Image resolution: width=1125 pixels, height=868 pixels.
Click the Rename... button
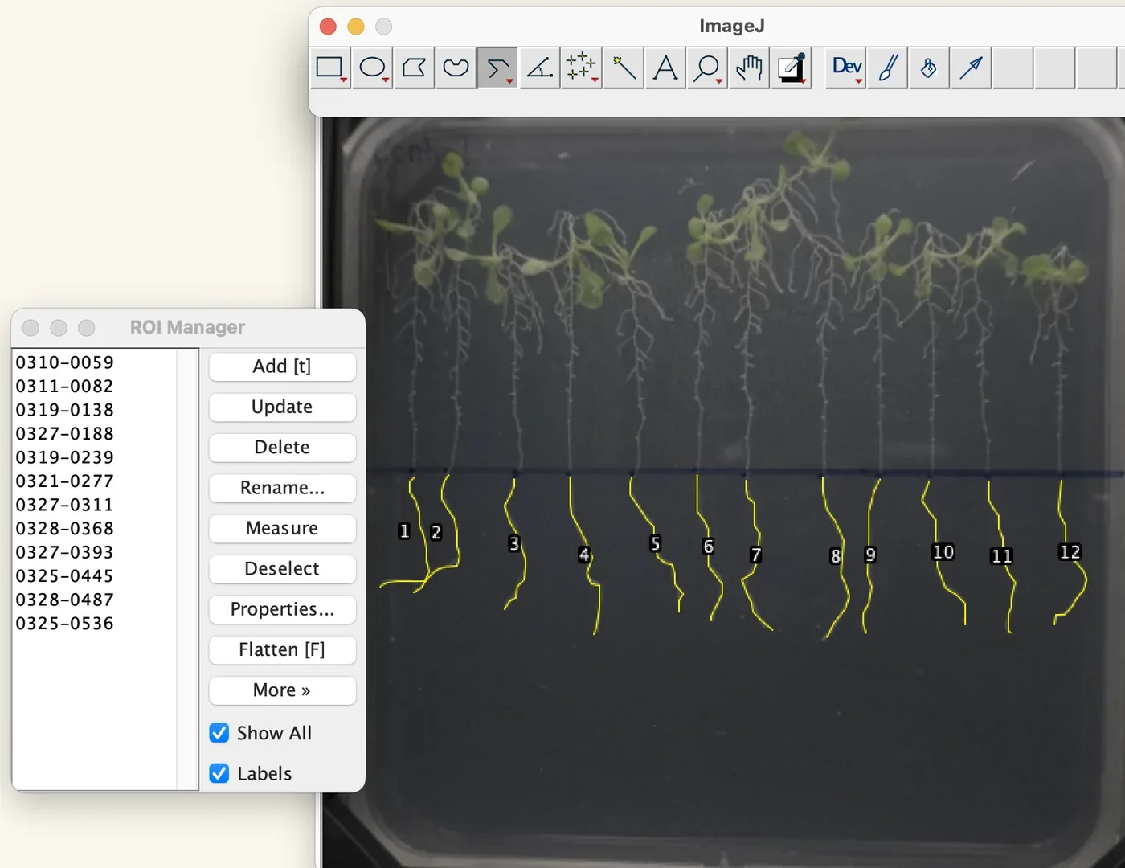click(282, 488)
